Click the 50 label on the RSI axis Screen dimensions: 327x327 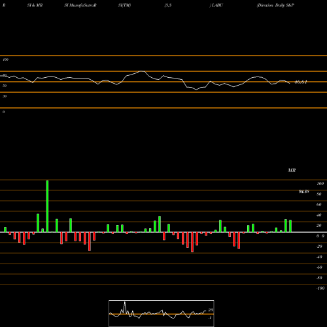coord(5,86)
